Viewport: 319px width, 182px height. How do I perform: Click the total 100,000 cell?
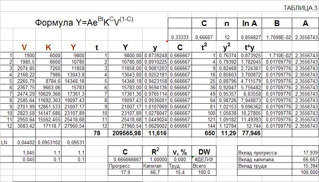coord(305,173)
